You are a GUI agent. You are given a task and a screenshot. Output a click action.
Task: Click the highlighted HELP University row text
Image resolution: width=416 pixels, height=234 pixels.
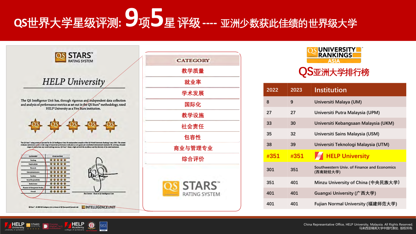347,156
